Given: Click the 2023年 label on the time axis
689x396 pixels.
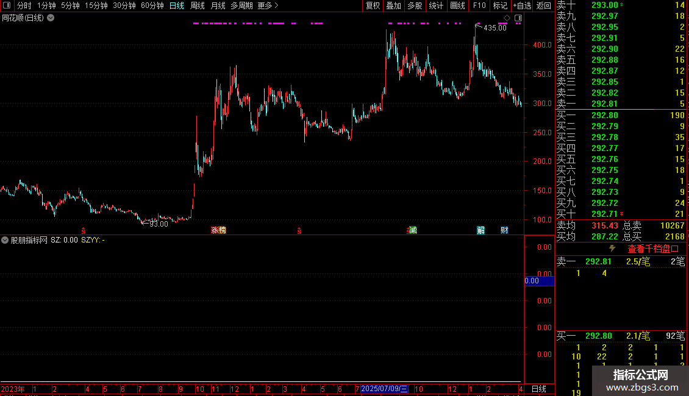Looking at the screenshot, I should point(13,389).
